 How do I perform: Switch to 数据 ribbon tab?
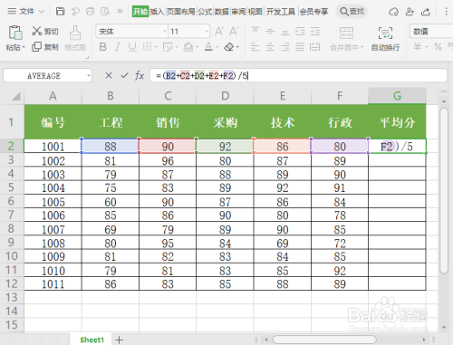(222, 12)
